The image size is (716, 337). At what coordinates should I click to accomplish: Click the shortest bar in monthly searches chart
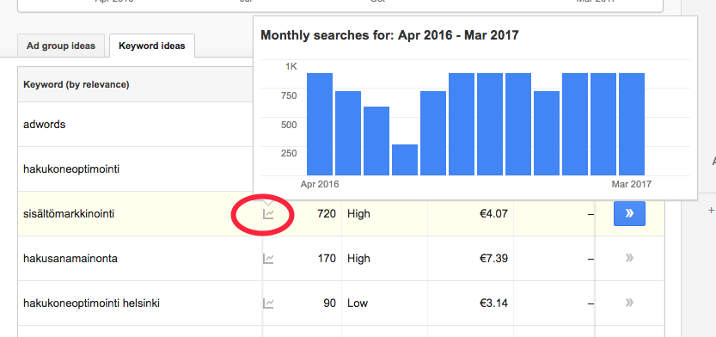point(405,160)
